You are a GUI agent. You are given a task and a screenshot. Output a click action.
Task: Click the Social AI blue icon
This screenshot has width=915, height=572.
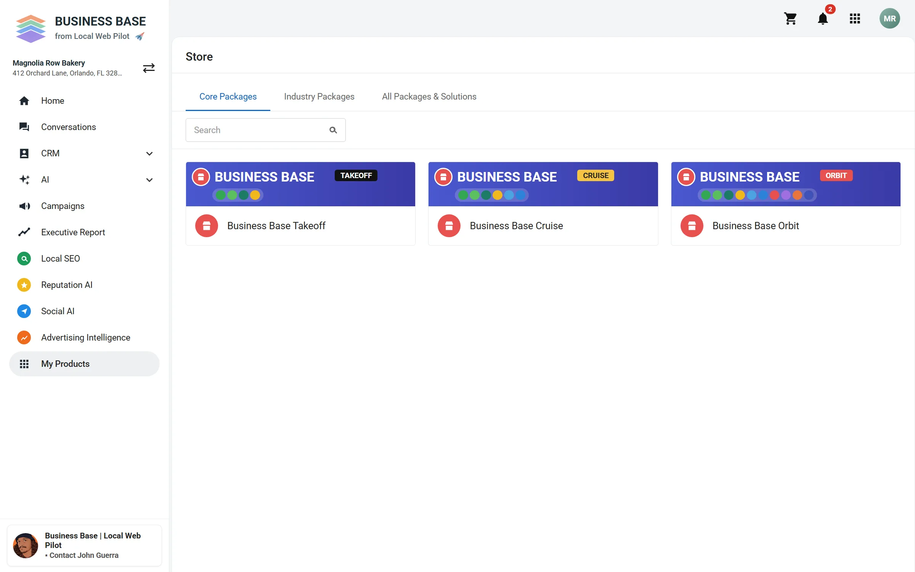tap(24, 311)
